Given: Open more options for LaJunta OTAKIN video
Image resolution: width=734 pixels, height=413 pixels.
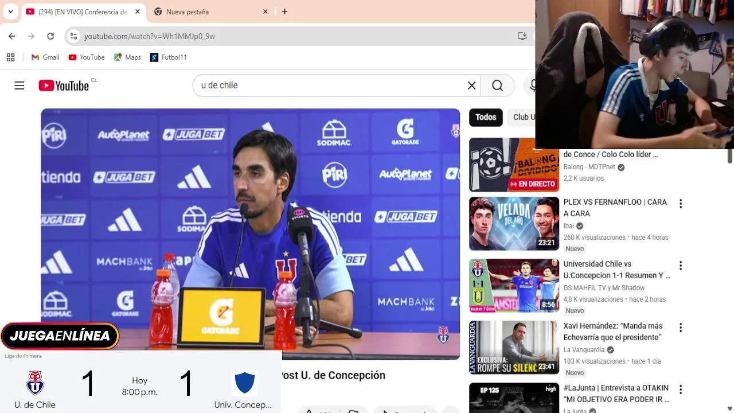Looking at the screenshot, I should pos(681,389).
